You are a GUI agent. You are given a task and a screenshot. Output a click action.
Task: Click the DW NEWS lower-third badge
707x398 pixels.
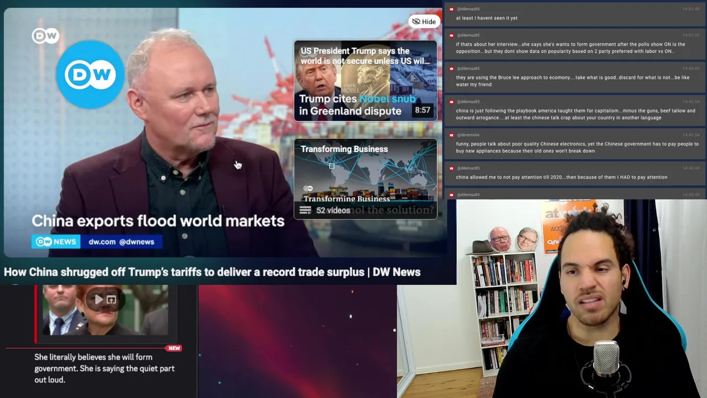pyautogui.click(x=56, y=242)
